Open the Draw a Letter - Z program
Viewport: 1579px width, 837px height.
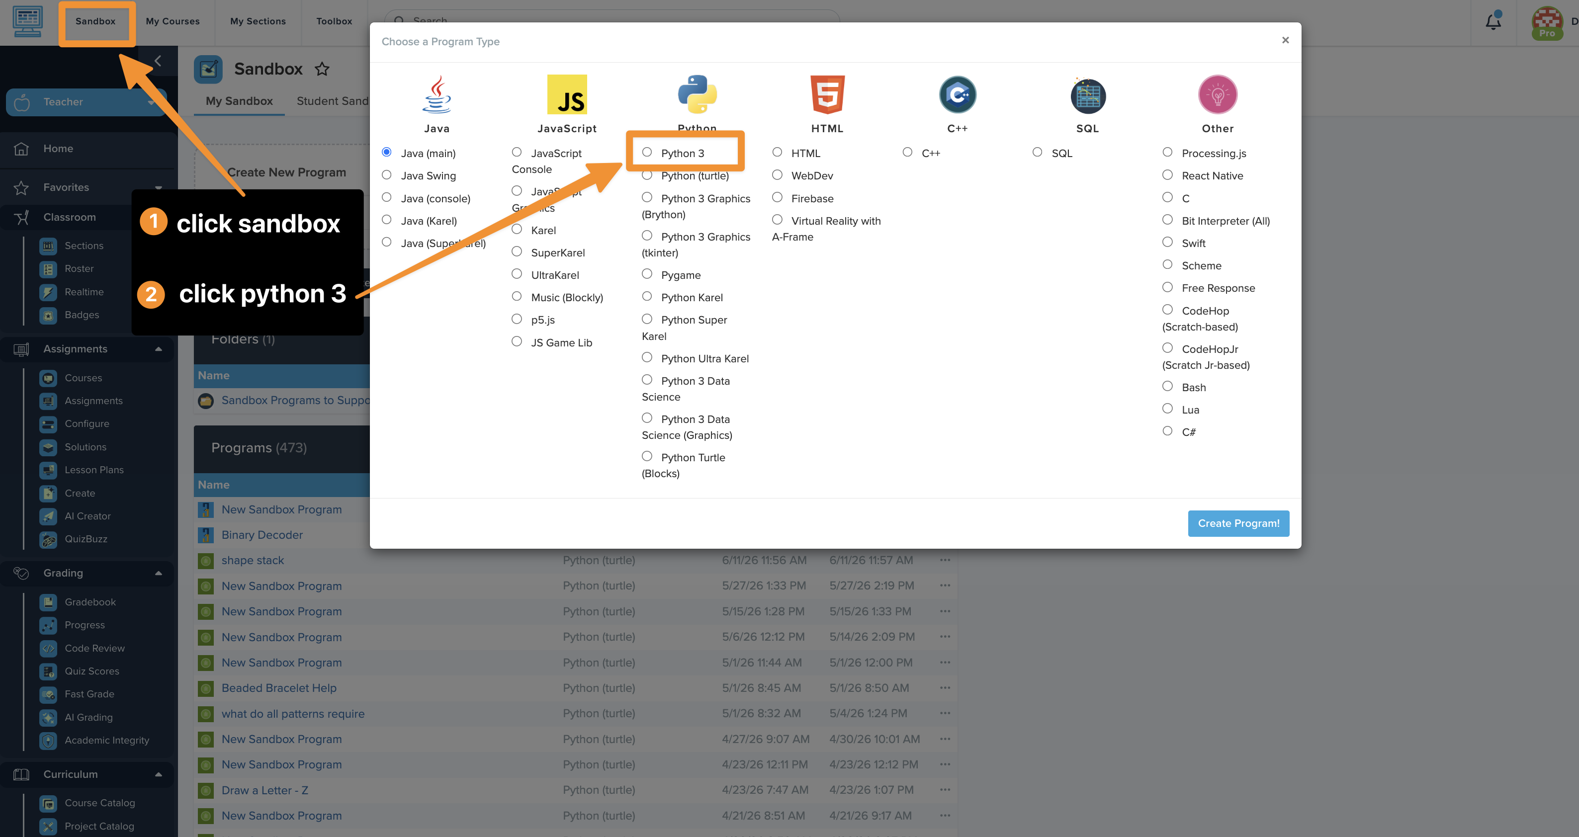pyautogui.click(x=265, y=790)
